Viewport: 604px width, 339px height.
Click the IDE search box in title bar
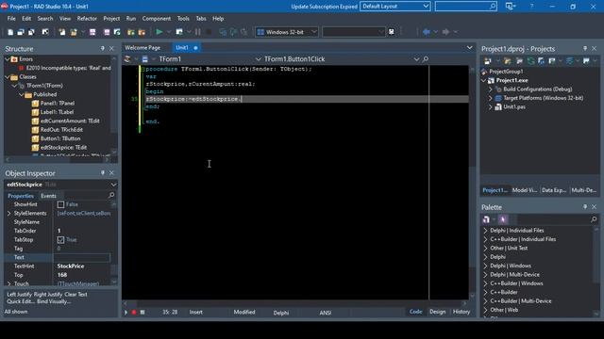coord(465,7)
